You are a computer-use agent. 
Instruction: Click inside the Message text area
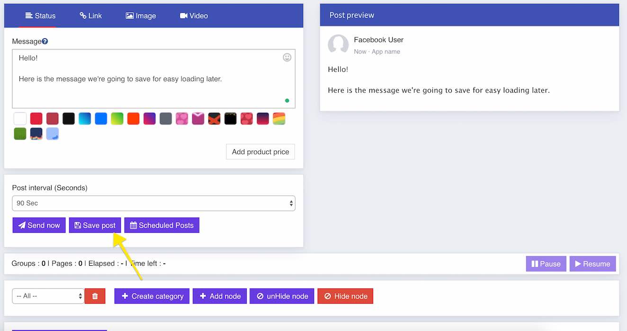153,79
